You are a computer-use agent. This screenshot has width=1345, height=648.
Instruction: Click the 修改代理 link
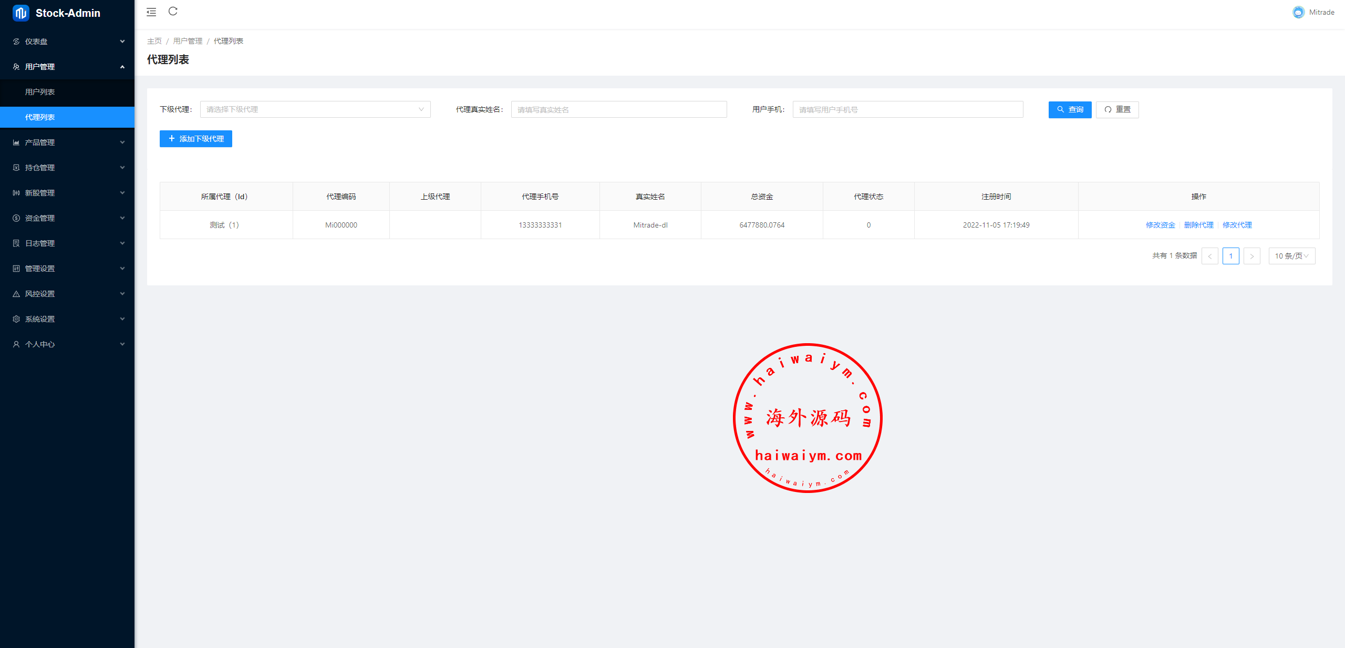click(1237, 225)
